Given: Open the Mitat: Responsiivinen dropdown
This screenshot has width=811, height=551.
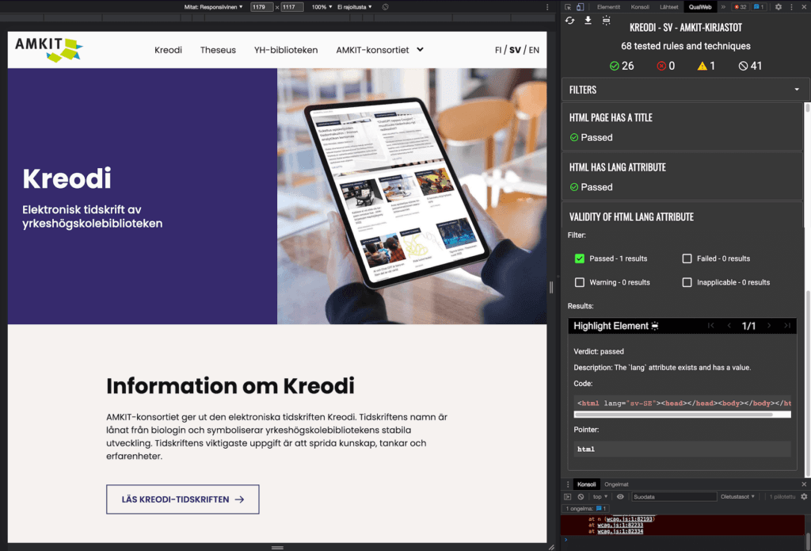Looking at the screenshot, I should coord(214,6).
